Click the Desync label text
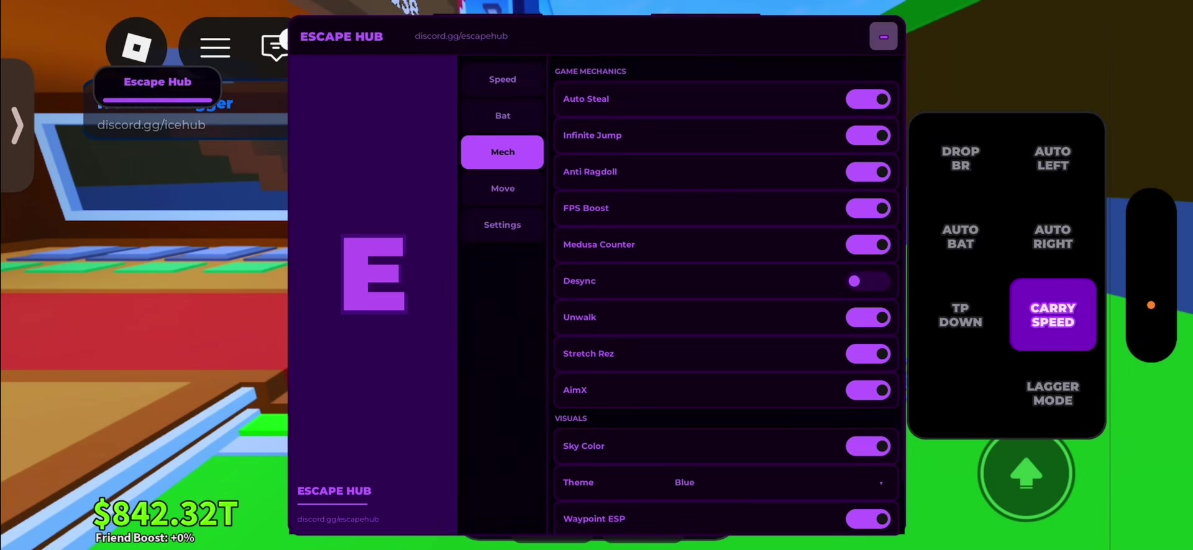The height and width of the screenshot is (550, 1193). pyautogui.click(x=579, y=281)
